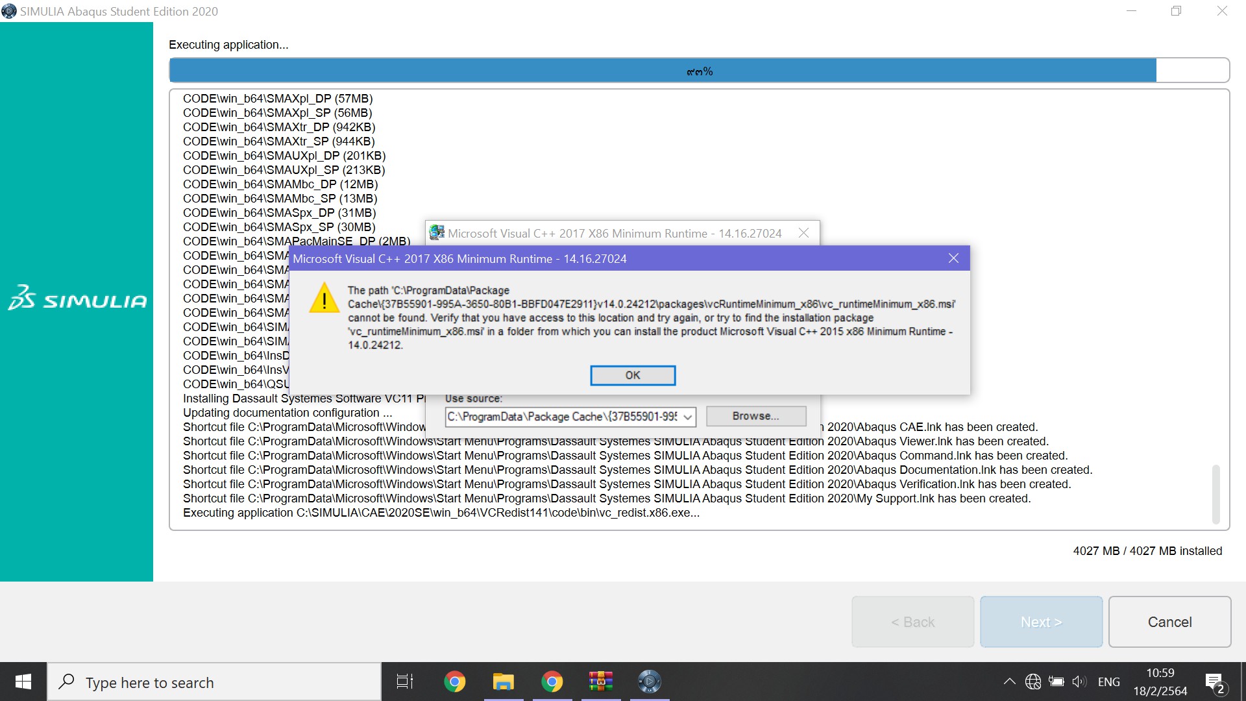The width and height of the screenshot is (1246, 701).
Task: Click the Cancel button in Abaqus installer
Action: tap(1169, 622)
